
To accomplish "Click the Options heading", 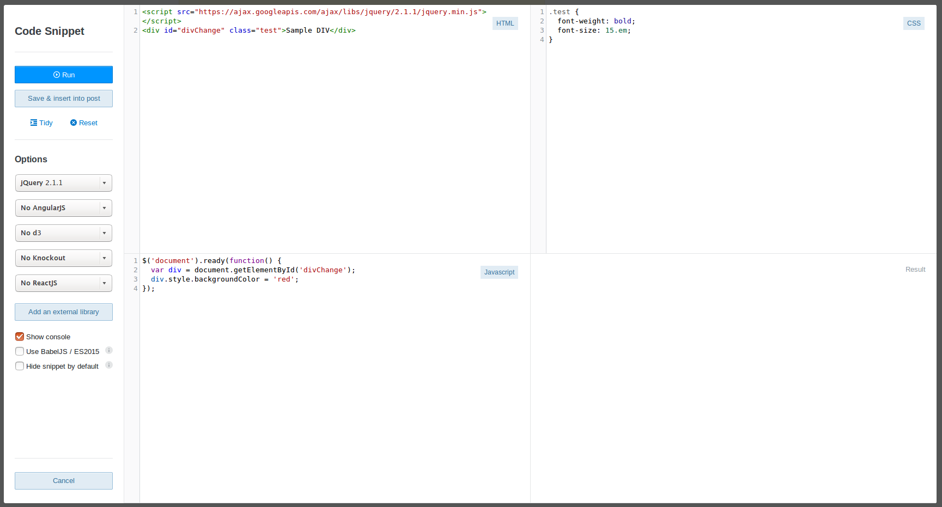I will (31, 159).
